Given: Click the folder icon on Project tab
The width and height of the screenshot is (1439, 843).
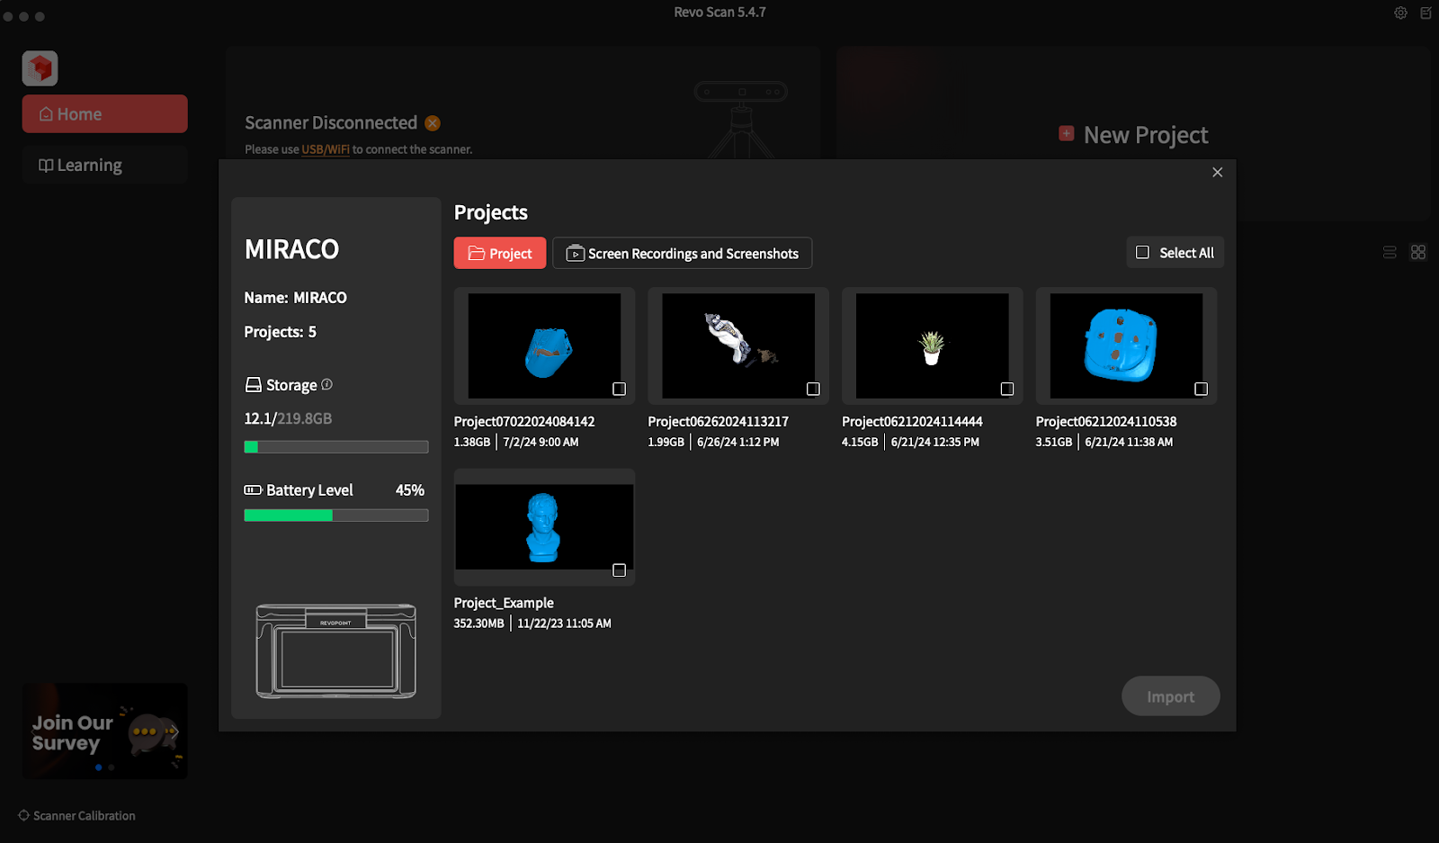Looking at the screenshot, I should click(x=477, y=254).
